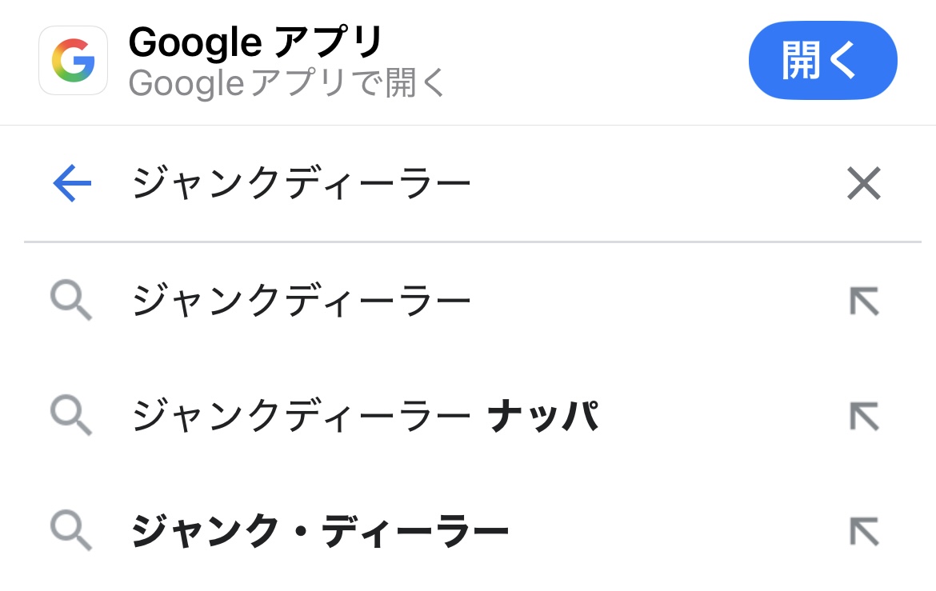
Task: Insert ジャンクディーラー ナッパ suggestion via its arrow icon
Action: (864, 416)
